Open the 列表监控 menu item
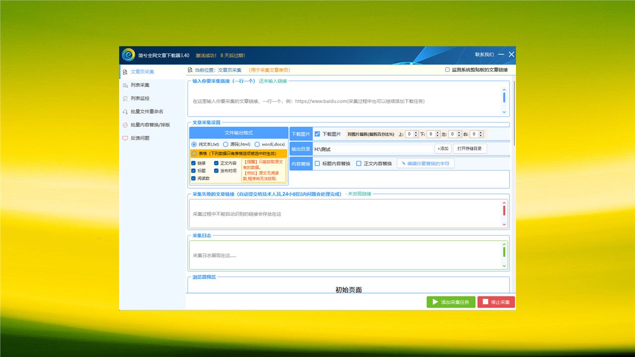 (139, 99)
